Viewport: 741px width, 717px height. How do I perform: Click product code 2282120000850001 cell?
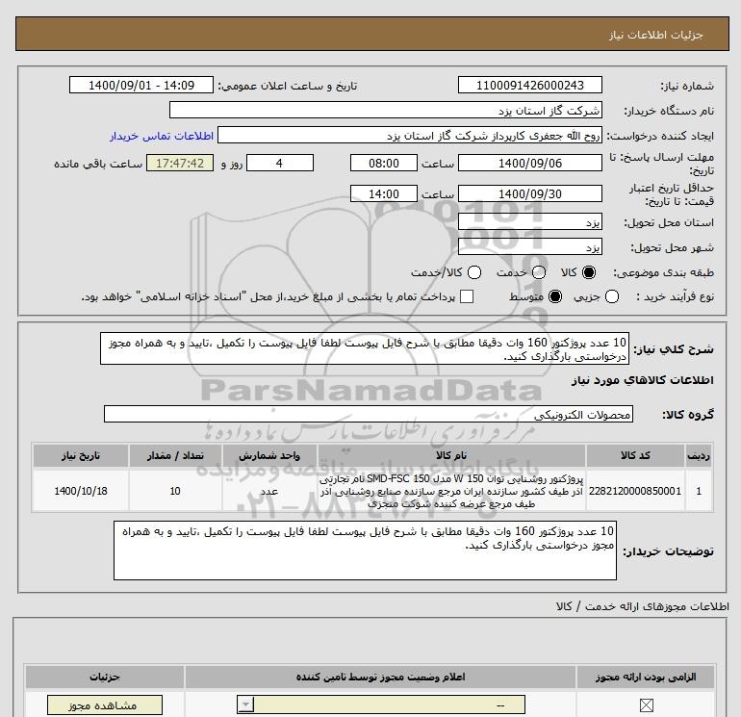click(x=635, y=491)
